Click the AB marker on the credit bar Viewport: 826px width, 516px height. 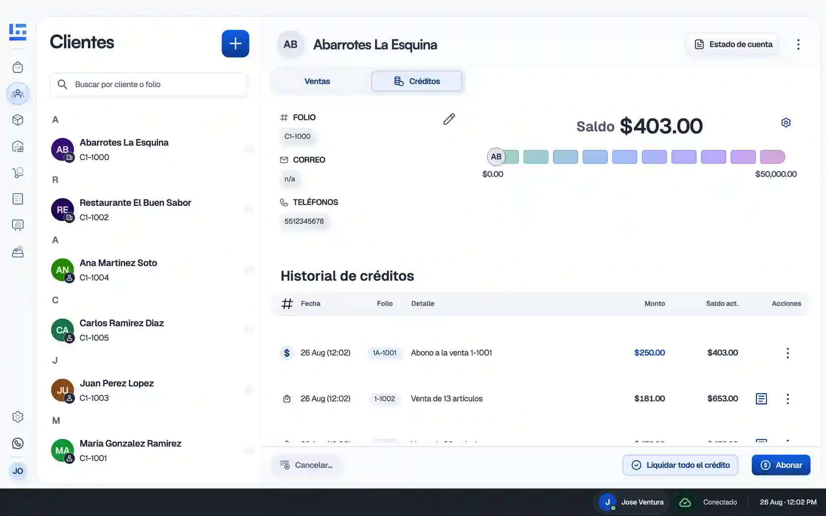[496, 157]
